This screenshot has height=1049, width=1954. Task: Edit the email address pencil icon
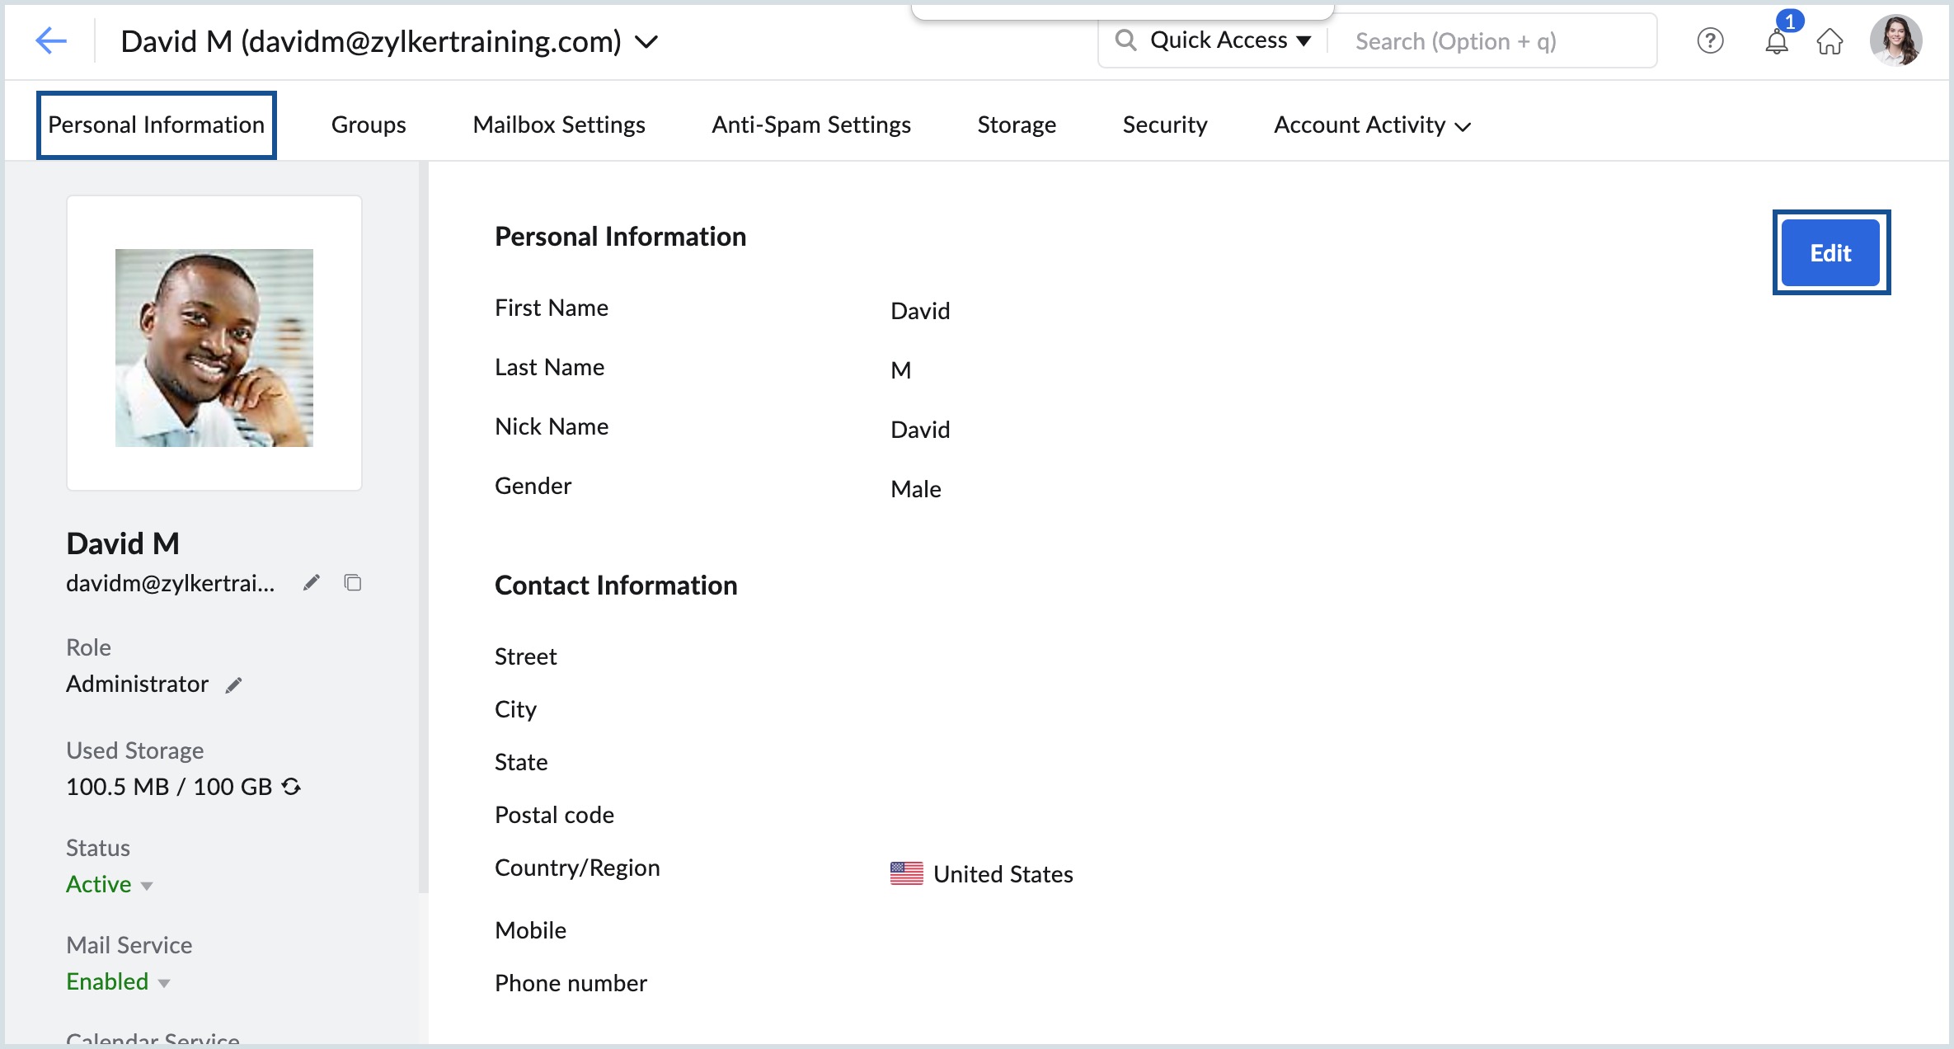[x=311, y=583]
